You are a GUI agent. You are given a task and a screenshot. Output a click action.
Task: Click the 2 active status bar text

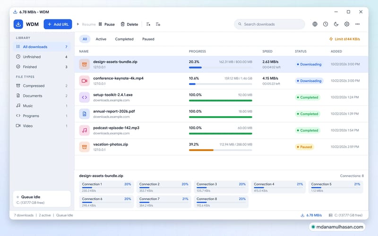pos(45,215)
